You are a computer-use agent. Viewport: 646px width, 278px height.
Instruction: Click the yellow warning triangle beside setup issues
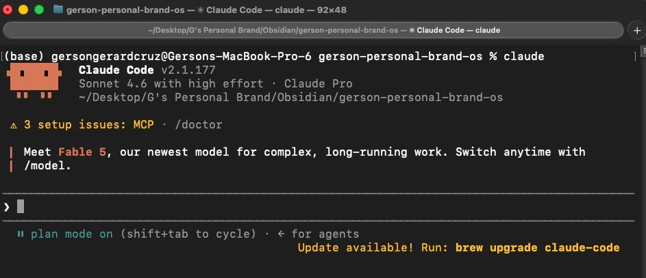click(14, 125)
